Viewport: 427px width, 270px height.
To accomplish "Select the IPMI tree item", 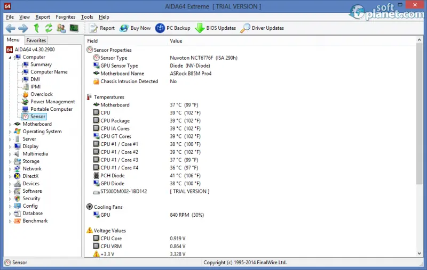I will click(x=35, y=87).
